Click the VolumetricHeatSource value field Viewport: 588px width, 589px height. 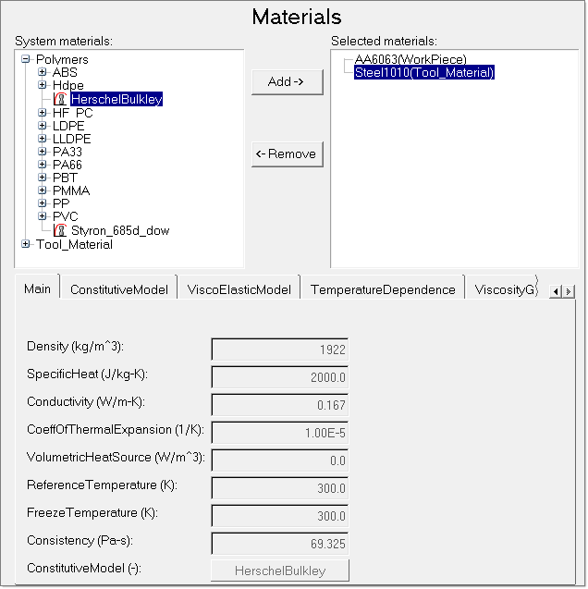tap(280, 460)
